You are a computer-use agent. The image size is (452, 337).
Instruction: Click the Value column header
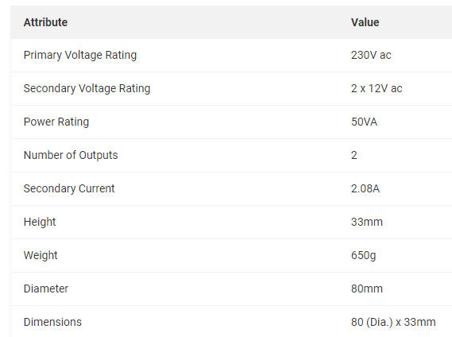(x=365, y=22)
